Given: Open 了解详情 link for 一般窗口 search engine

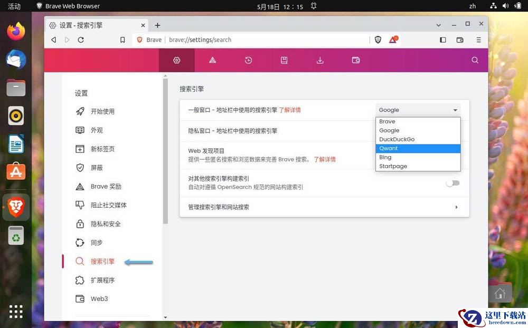Looking at the screenshot, I should click(290, 110).
